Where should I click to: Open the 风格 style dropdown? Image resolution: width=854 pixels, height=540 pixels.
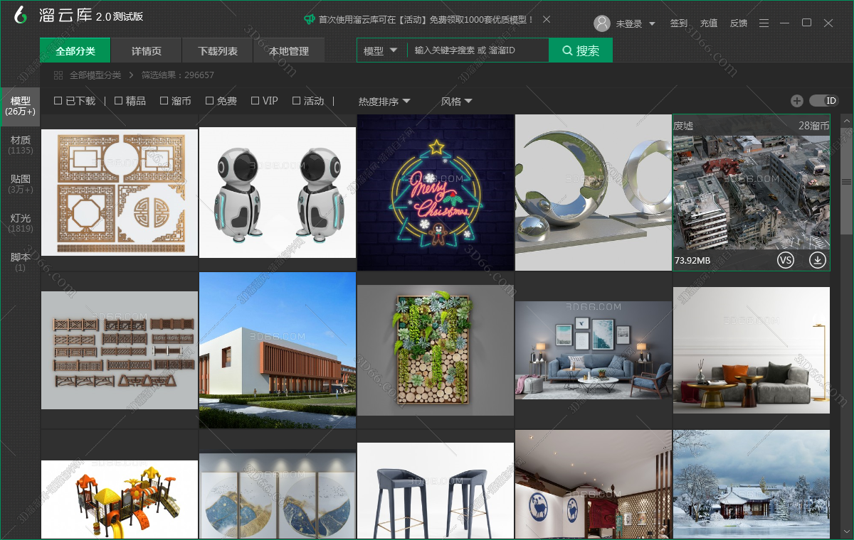coord(456,102)
